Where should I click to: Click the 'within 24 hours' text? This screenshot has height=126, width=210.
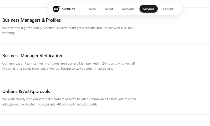coord(100,63)
